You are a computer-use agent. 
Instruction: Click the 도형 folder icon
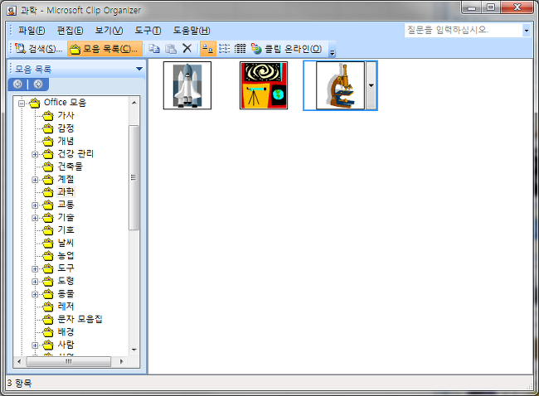tap(48, 282)
